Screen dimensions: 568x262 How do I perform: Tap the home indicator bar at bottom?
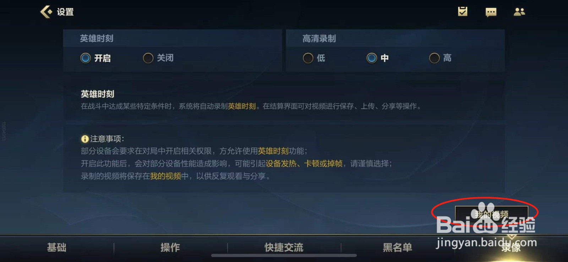(x=284, y=255)
